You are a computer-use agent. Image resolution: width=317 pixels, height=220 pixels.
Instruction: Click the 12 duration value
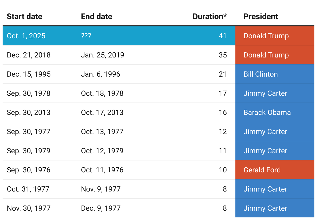click(222, 132)
